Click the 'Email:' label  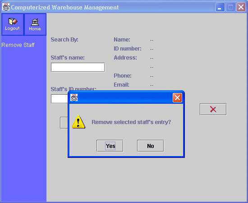[121, 85]
